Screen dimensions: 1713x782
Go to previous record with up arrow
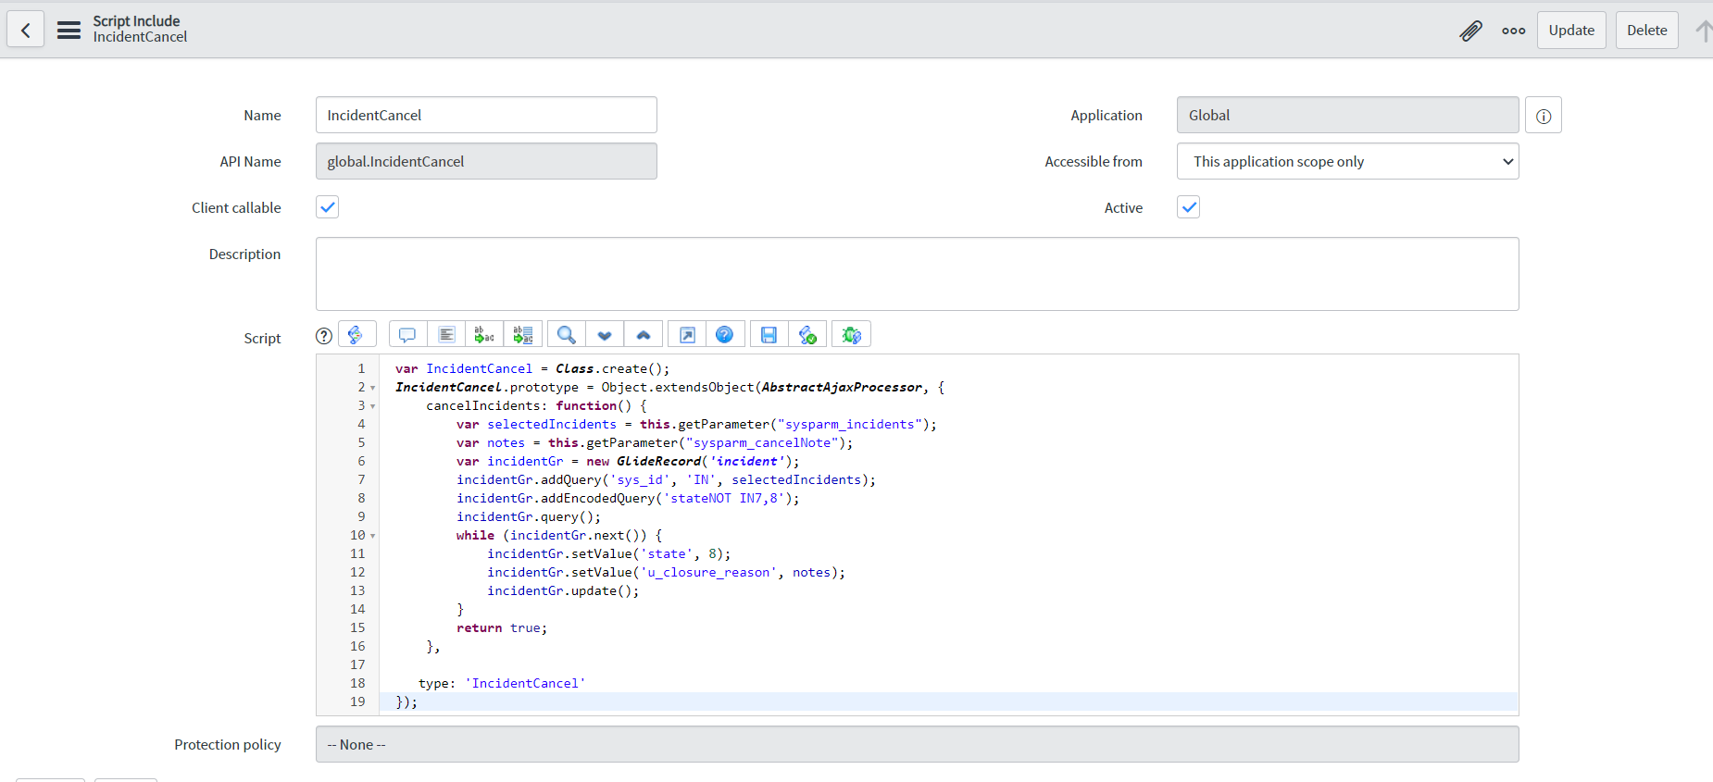[1704, 31]
